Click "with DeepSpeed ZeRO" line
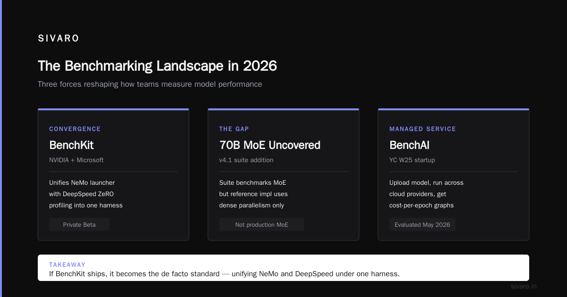 [x=81, y=194]
